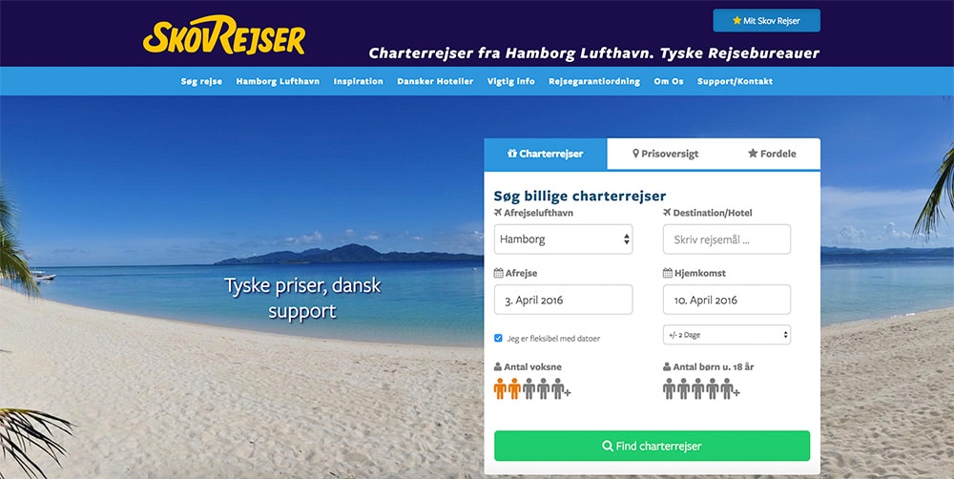954x479 pixels.
Task: Uncheck 'Jeg er fleksibel med datoer' checkbox
Action: point(498,338)
